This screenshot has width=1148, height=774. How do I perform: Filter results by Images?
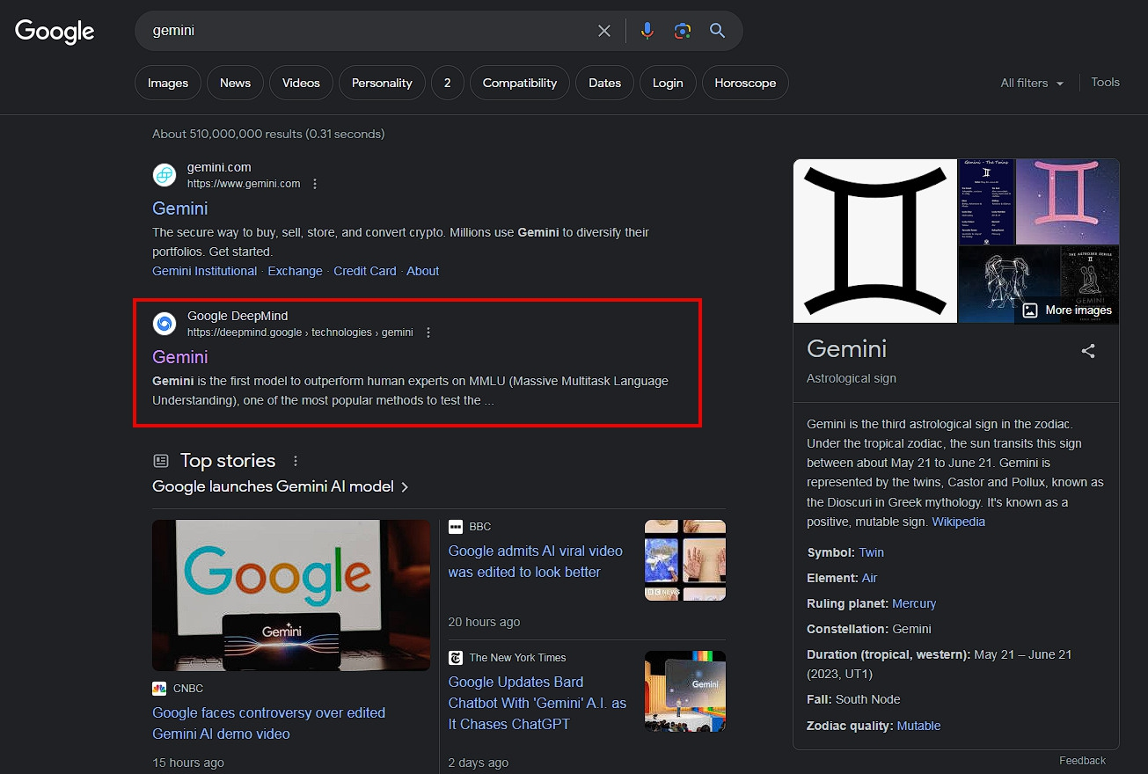pos(168,83)
